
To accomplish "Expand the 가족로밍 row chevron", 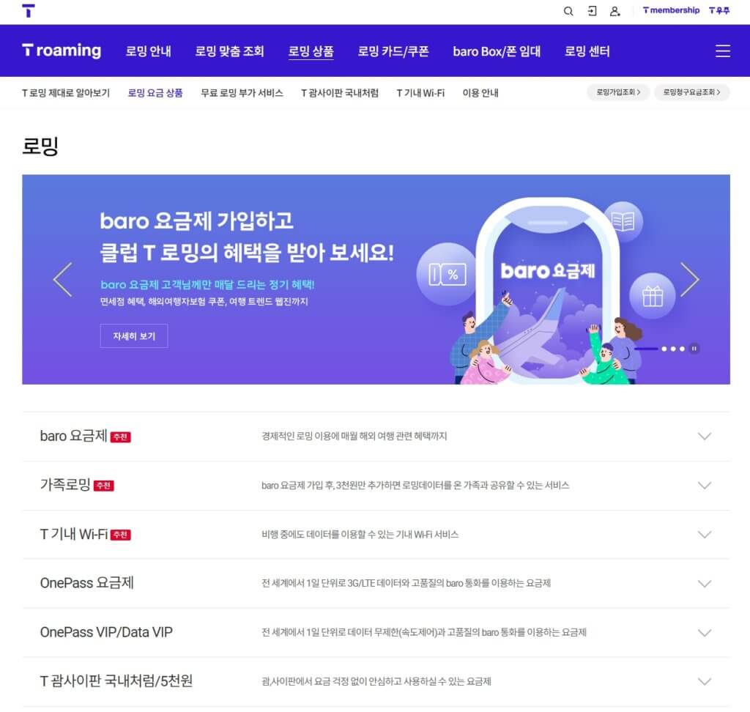I will [704, 485].
